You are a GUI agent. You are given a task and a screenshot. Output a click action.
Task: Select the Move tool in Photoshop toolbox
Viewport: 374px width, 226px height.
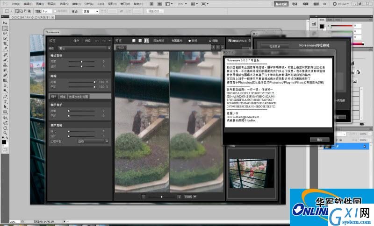pos(5,23)
